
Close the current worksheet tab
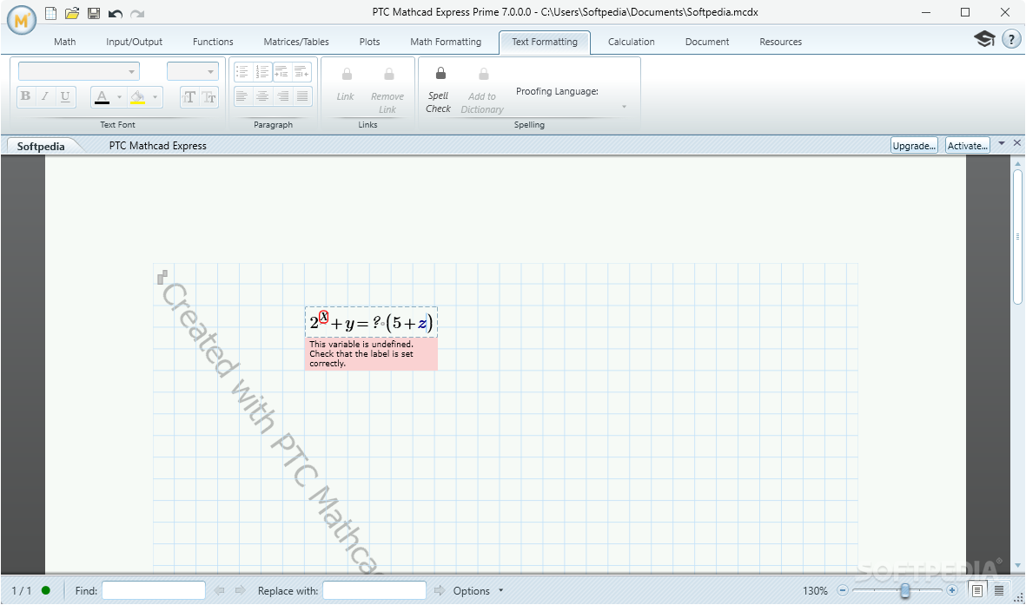point(1016,142)
